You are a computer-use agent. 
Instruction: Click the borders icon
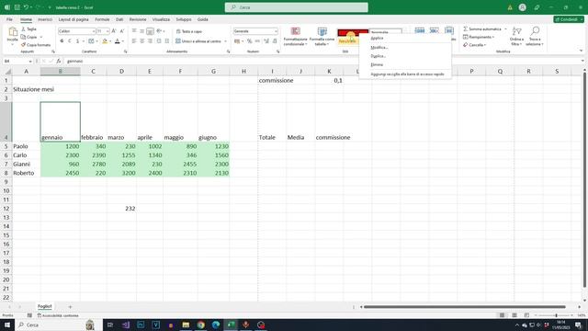tap(91, 40)
